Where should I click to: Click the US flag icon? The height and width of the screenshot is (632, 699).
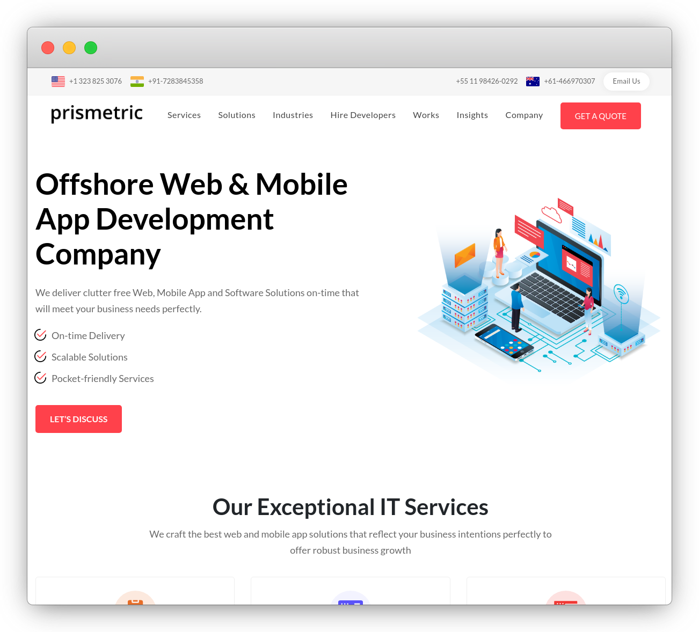click(58, 81)
